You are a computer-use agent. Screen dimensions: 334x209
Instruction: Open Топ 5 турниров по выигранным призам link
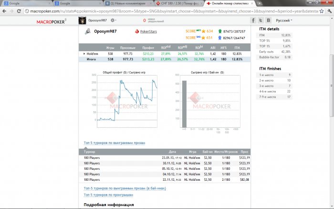pyautogui.click(x=115, y=143)
